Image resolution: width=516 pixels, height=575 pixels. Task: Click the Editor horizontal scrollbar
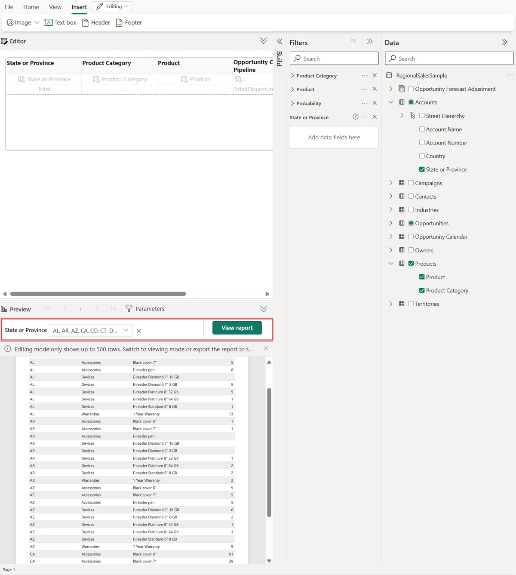coord(98,294)
